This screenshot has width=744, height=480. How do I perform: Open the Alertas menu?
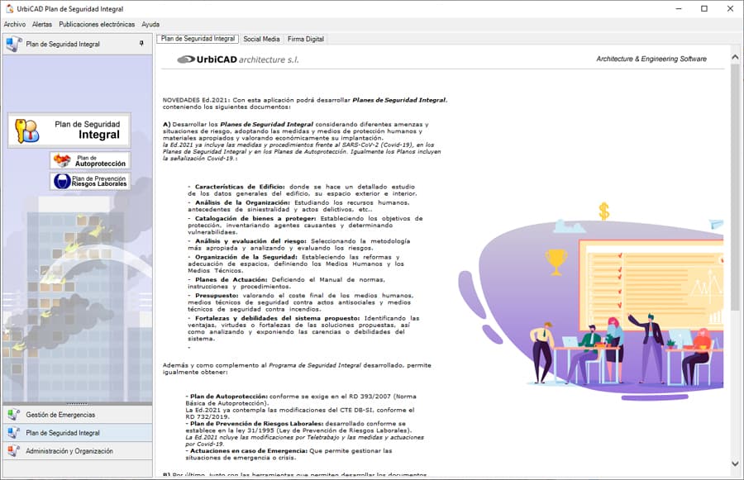42,24
